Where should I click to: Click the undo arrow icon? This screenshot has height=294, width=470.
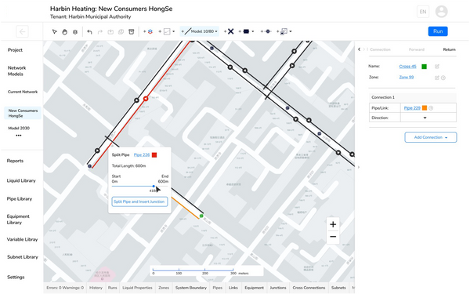89,31
